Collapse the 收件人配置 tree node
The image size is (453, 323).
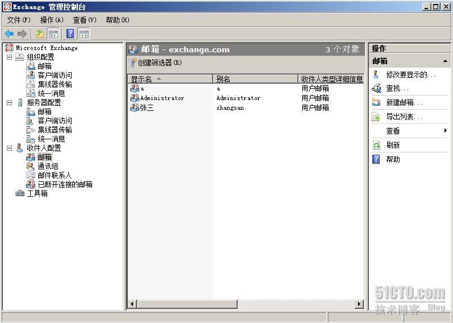(x=10, y=148)
